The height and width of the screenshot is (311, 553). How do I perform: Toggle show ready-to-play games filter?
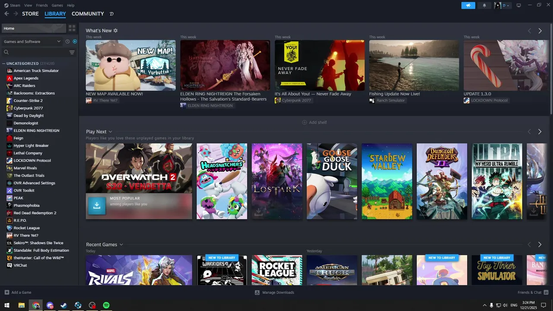tap(75, 41)
